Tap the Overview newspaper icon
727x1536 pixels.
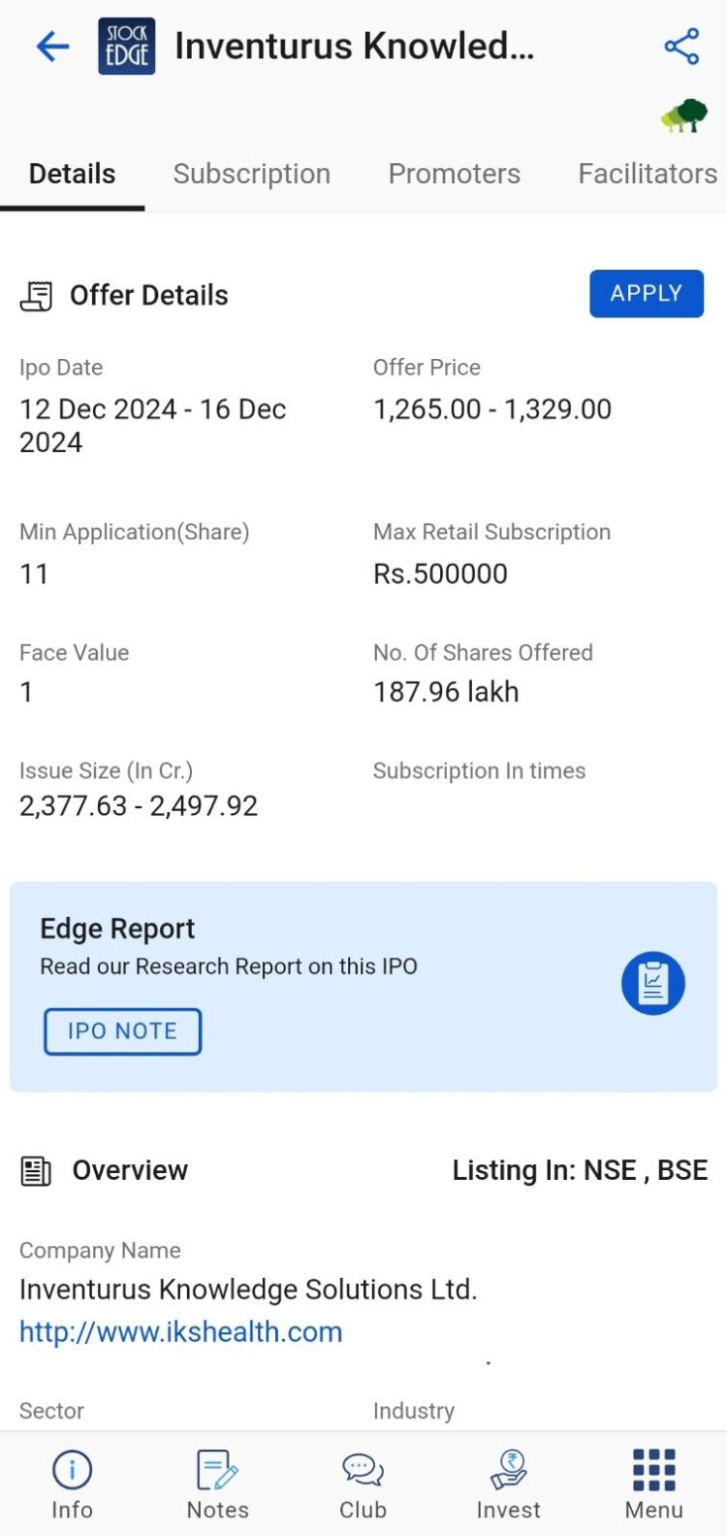[x=36, y=1171]
